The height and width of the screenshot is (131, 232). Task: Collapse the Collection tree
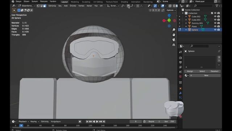point(183,13)
